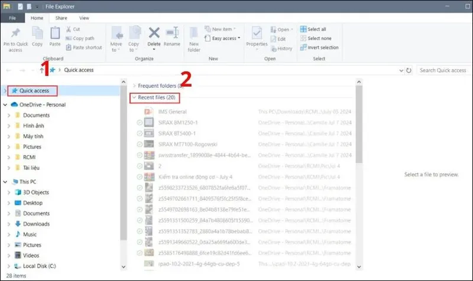Open the IMS General file
The height and width of the screenshot is (281, 473).
tap(173, 112)
